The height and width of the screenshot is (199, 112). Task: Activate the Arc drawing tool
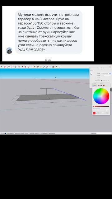[x=12, y=67]
